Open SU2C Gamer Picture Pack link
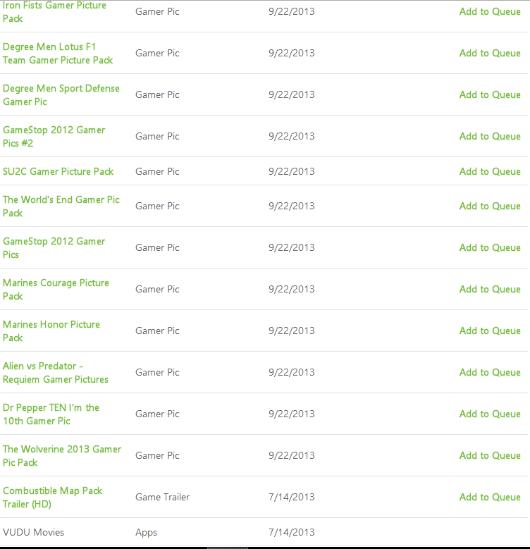 coord(58,171)
